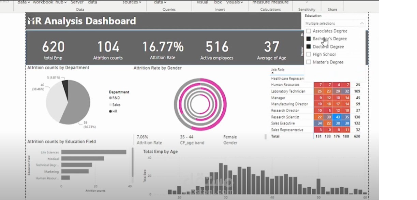This screenshot has width=417, height=200.
Task: Select the 620 total Emp card
Action: 53,50
